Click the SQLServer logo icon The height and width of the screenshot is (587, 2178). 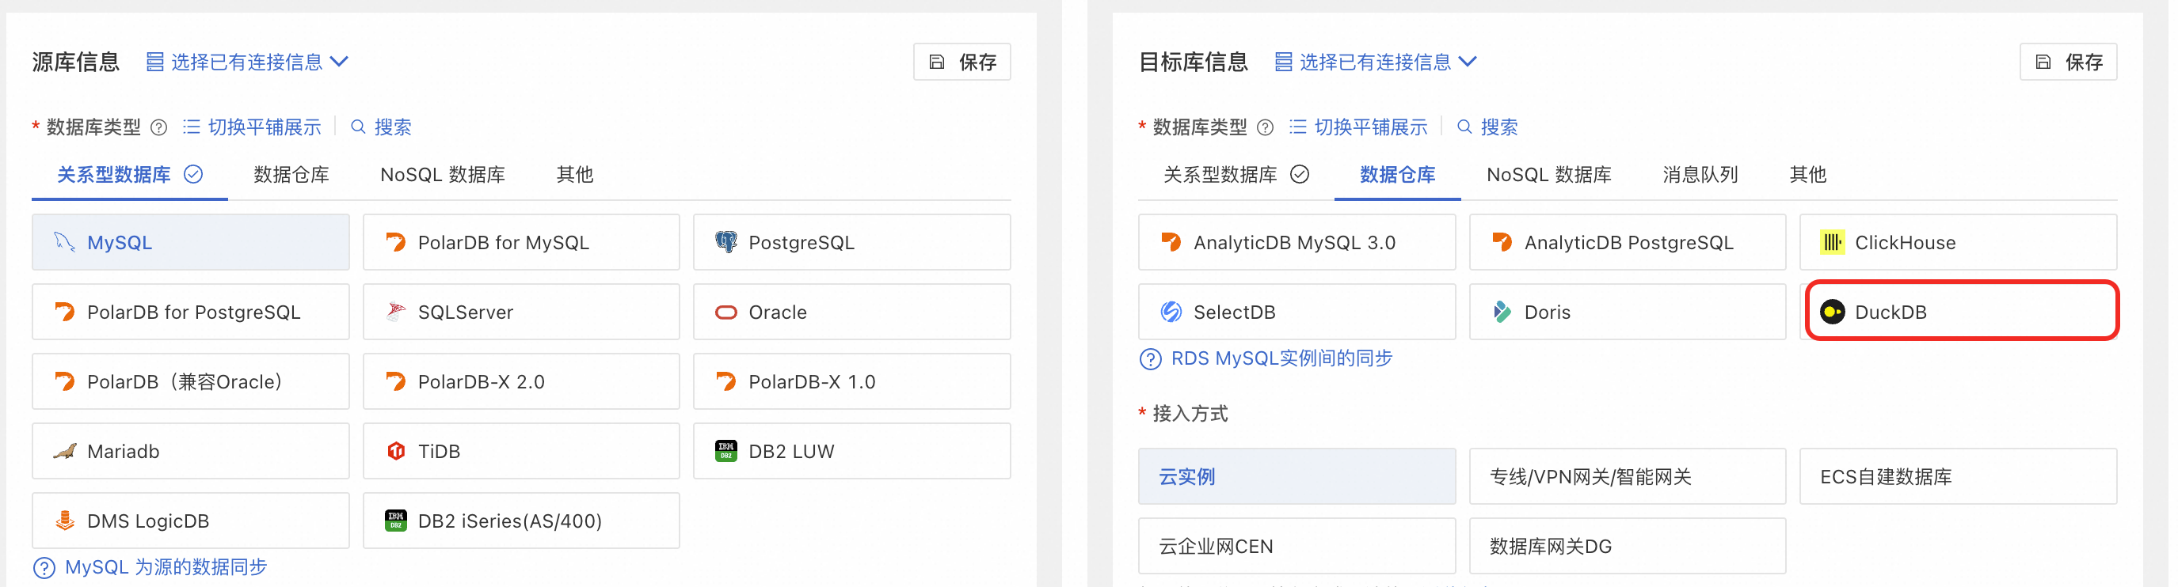click(395, 312)
